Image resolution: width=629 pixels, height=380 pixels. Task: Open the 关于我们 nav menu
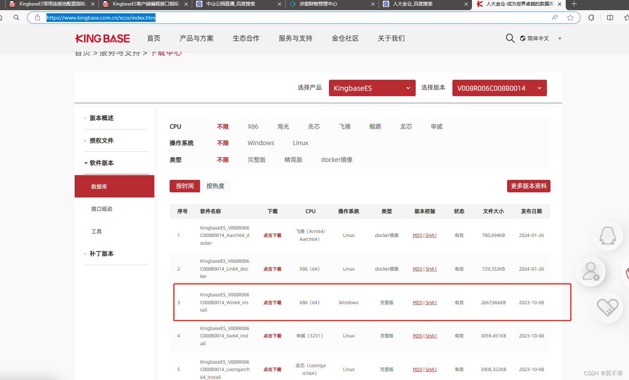point(391,38)
